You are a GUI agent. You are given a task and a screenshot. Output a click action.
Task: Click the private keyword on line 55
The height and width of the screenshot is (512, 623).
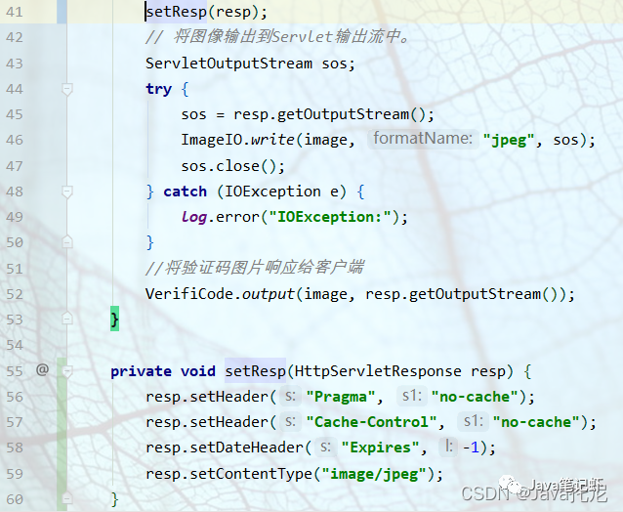pos(141,371)
